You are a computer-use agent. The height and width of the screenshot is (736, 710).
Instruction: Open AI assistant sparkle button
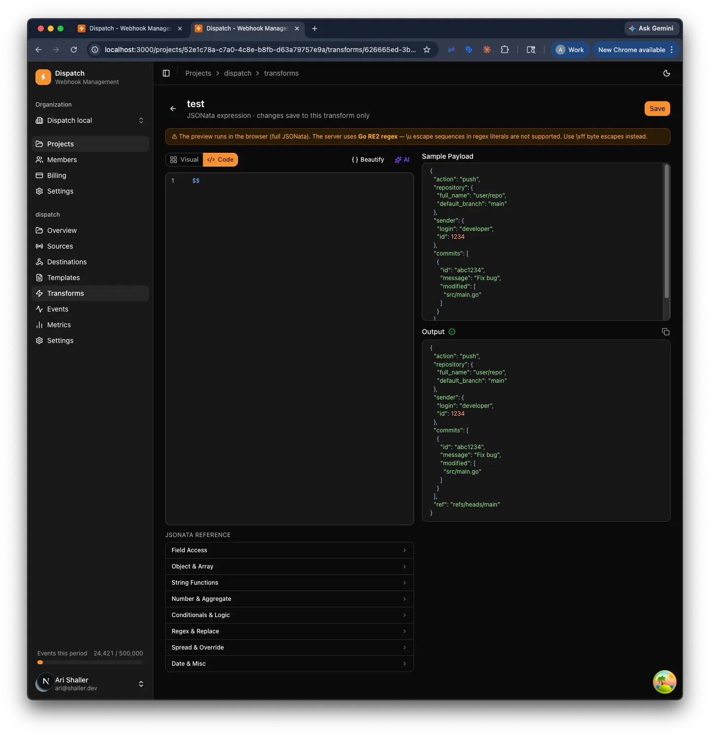point(402,160)
